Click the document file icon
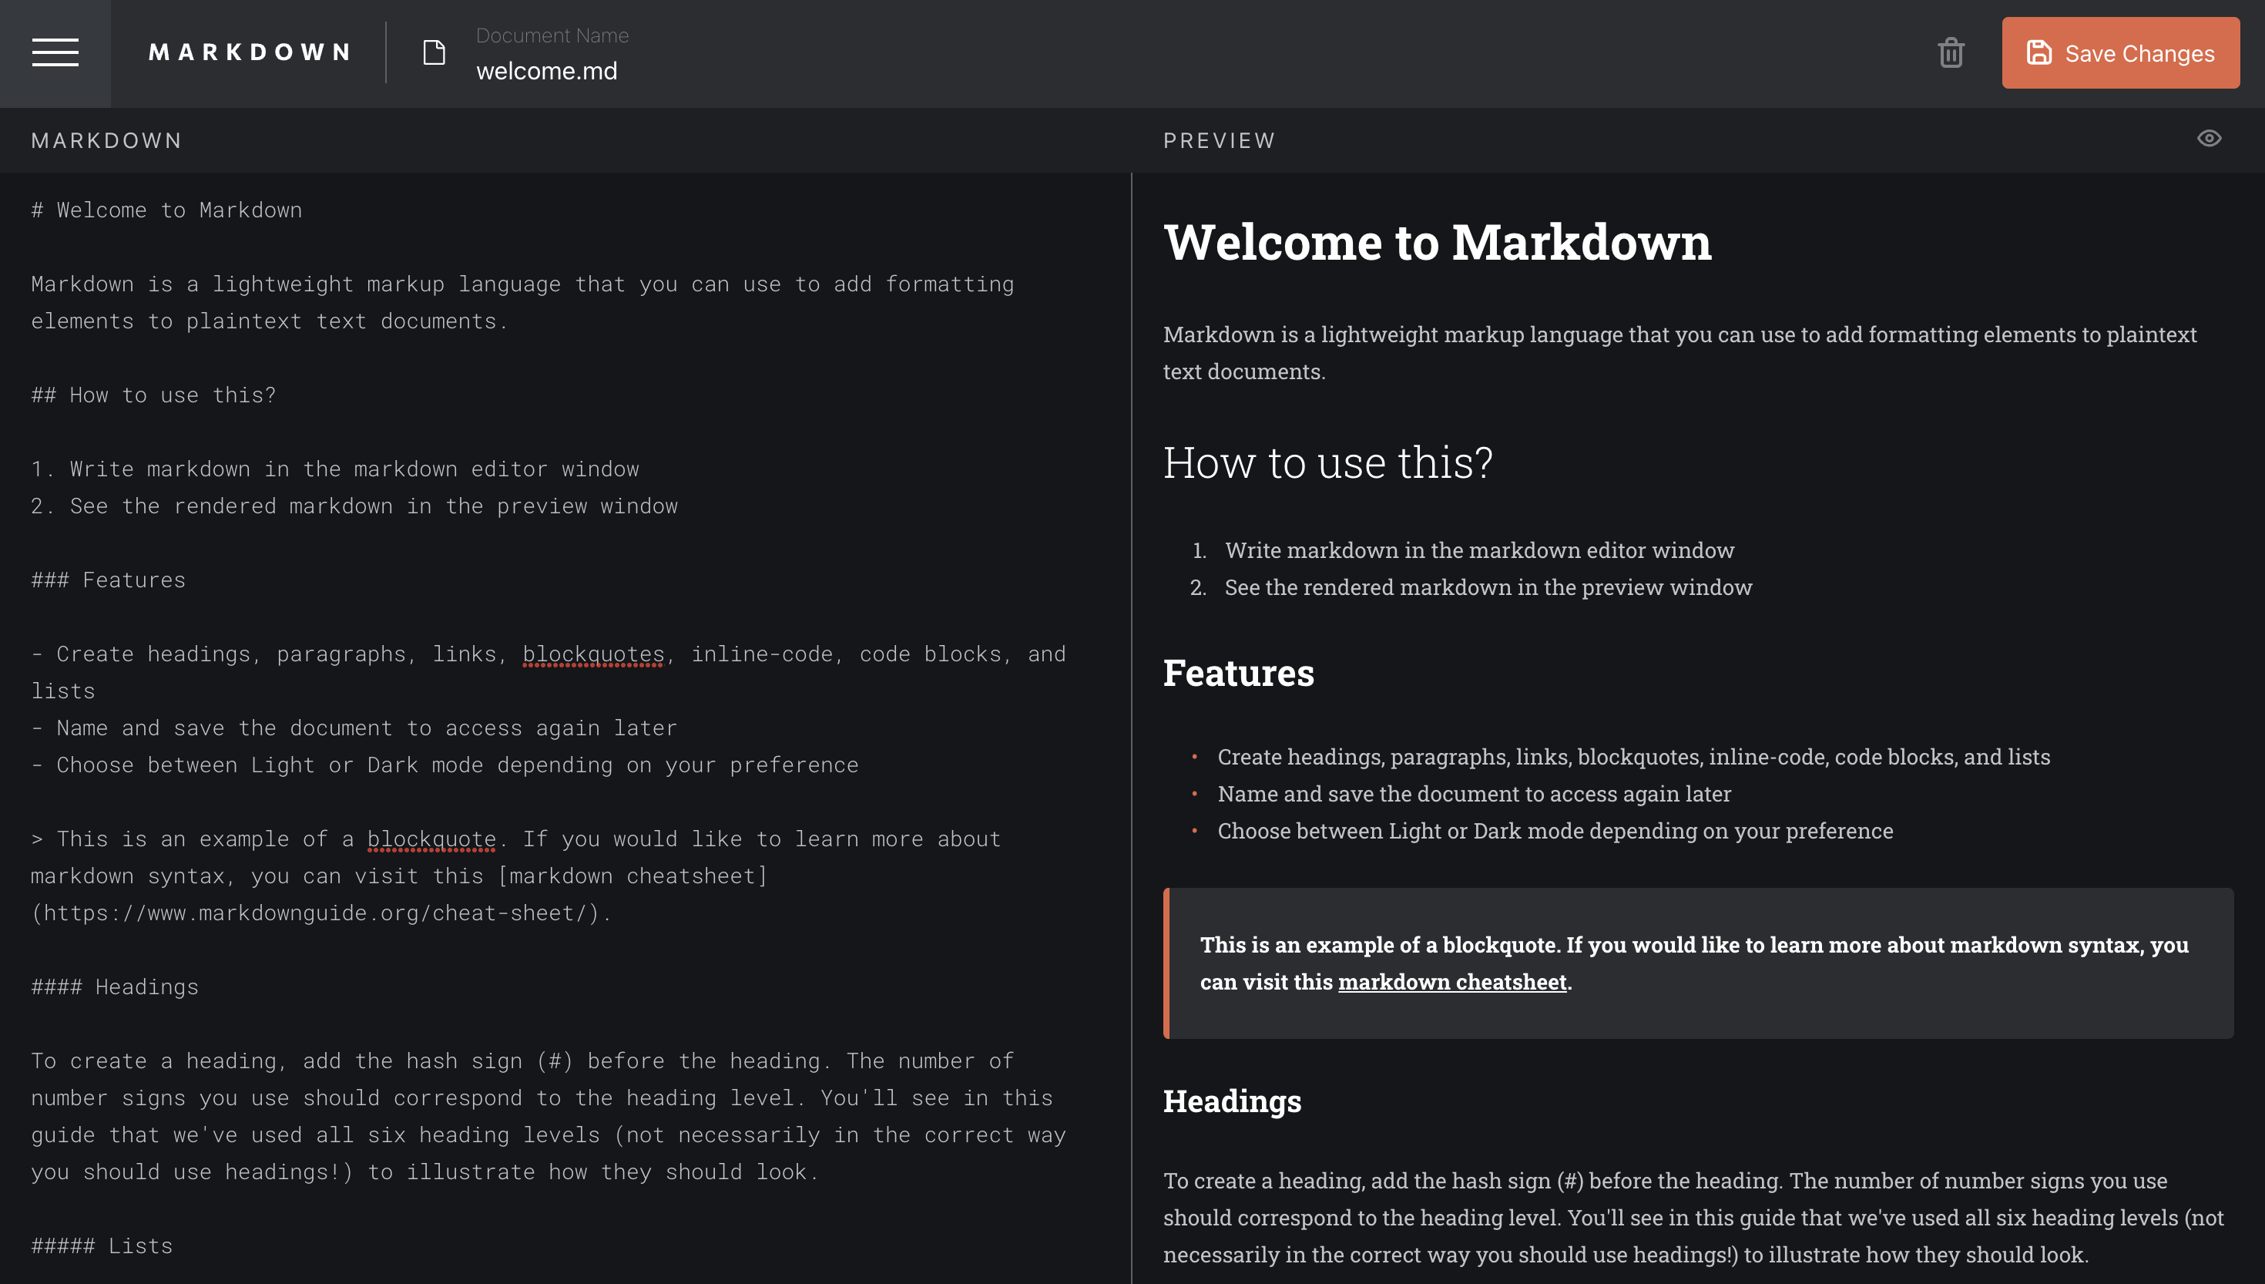The image size is (2265, 1284). (x=434, y=53)
